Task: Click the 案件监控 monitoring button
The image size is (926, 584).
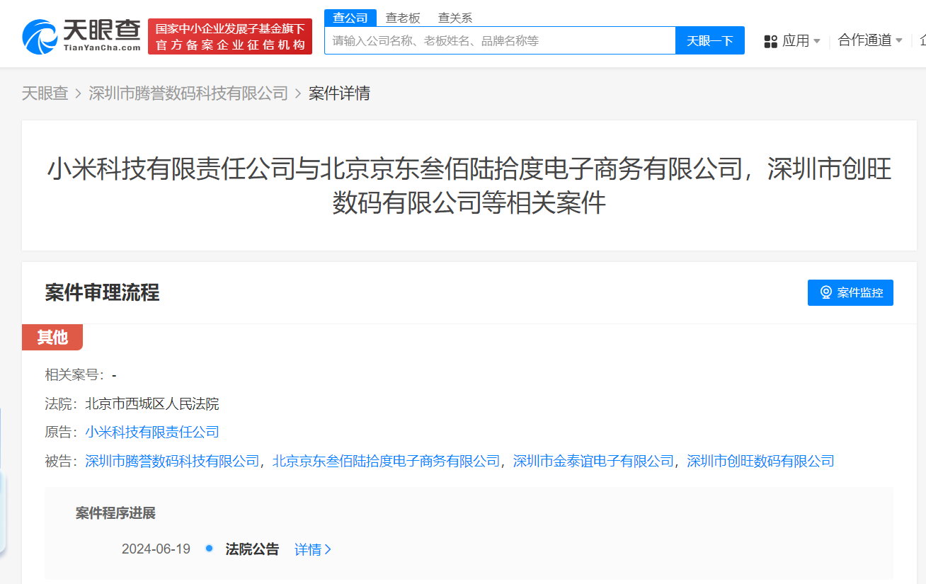Action: (850, 292)
